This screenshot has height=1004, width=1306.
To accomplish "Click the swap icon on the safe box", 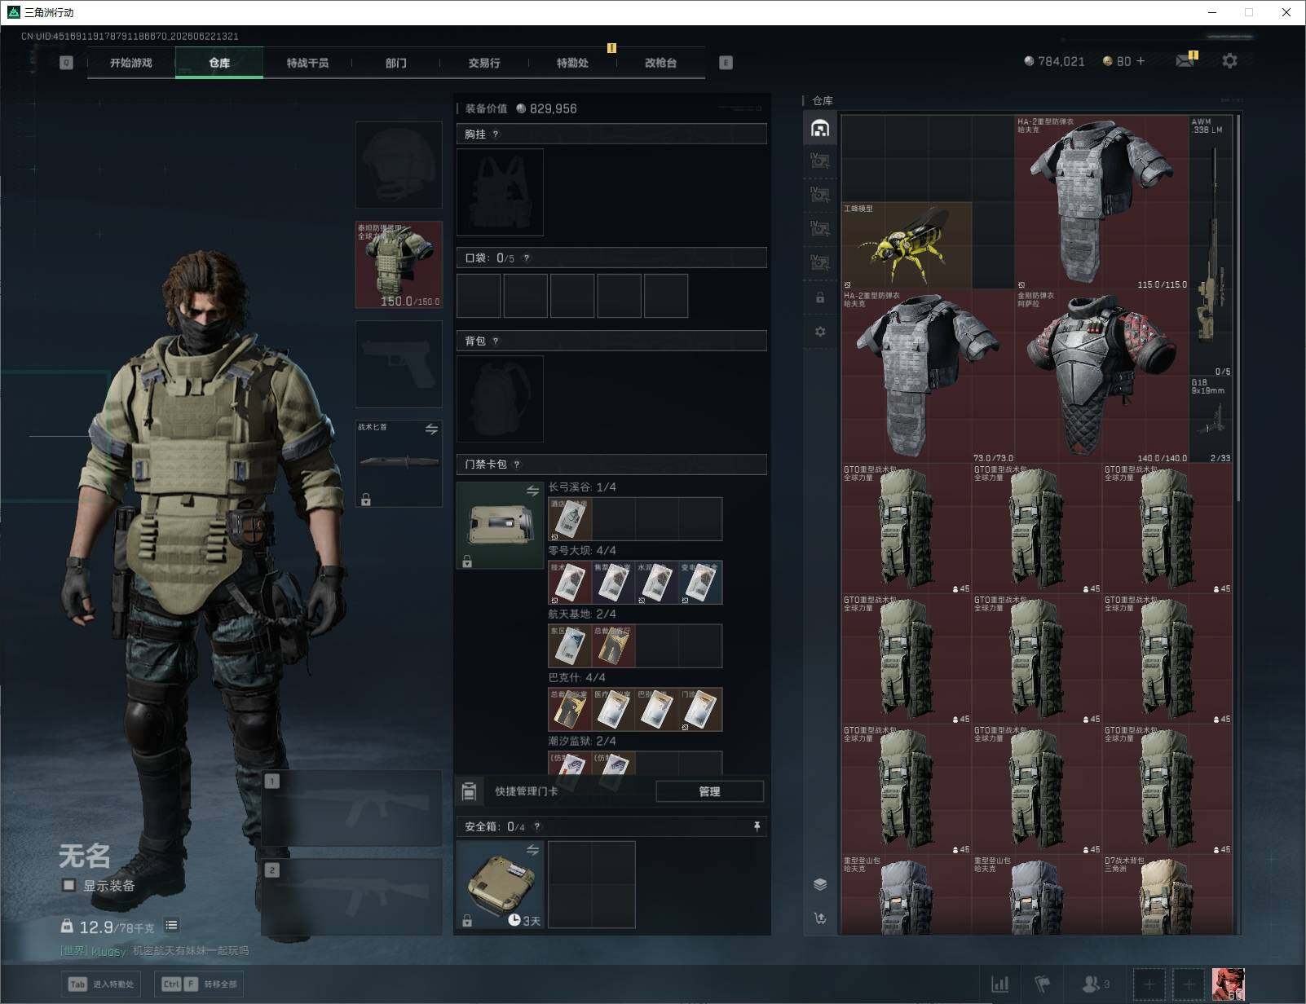I will [x=532, y=850].
